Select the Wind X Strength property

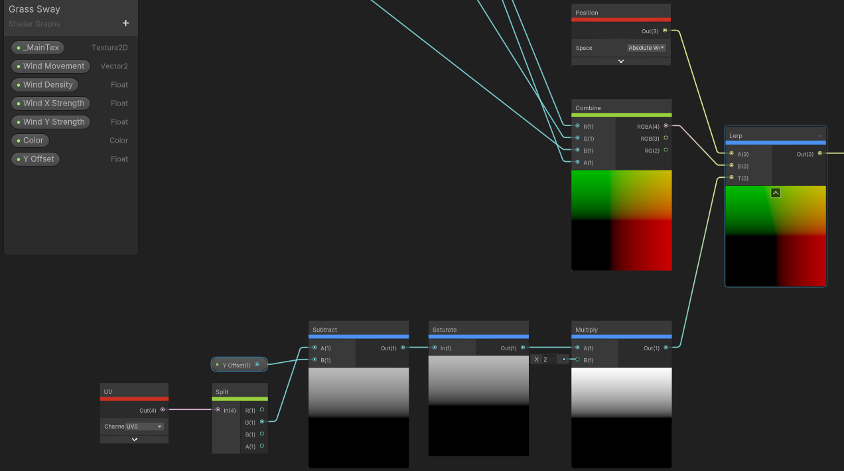[x=51, y=103]
